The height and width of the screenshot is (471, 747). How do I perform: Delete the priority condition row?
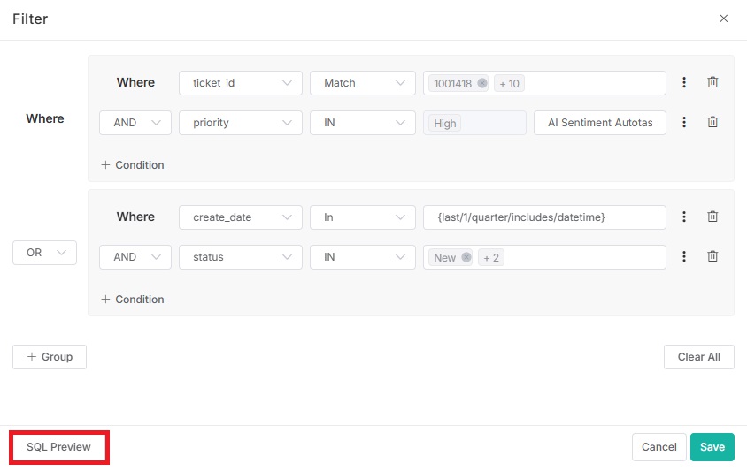click(712, 123)
